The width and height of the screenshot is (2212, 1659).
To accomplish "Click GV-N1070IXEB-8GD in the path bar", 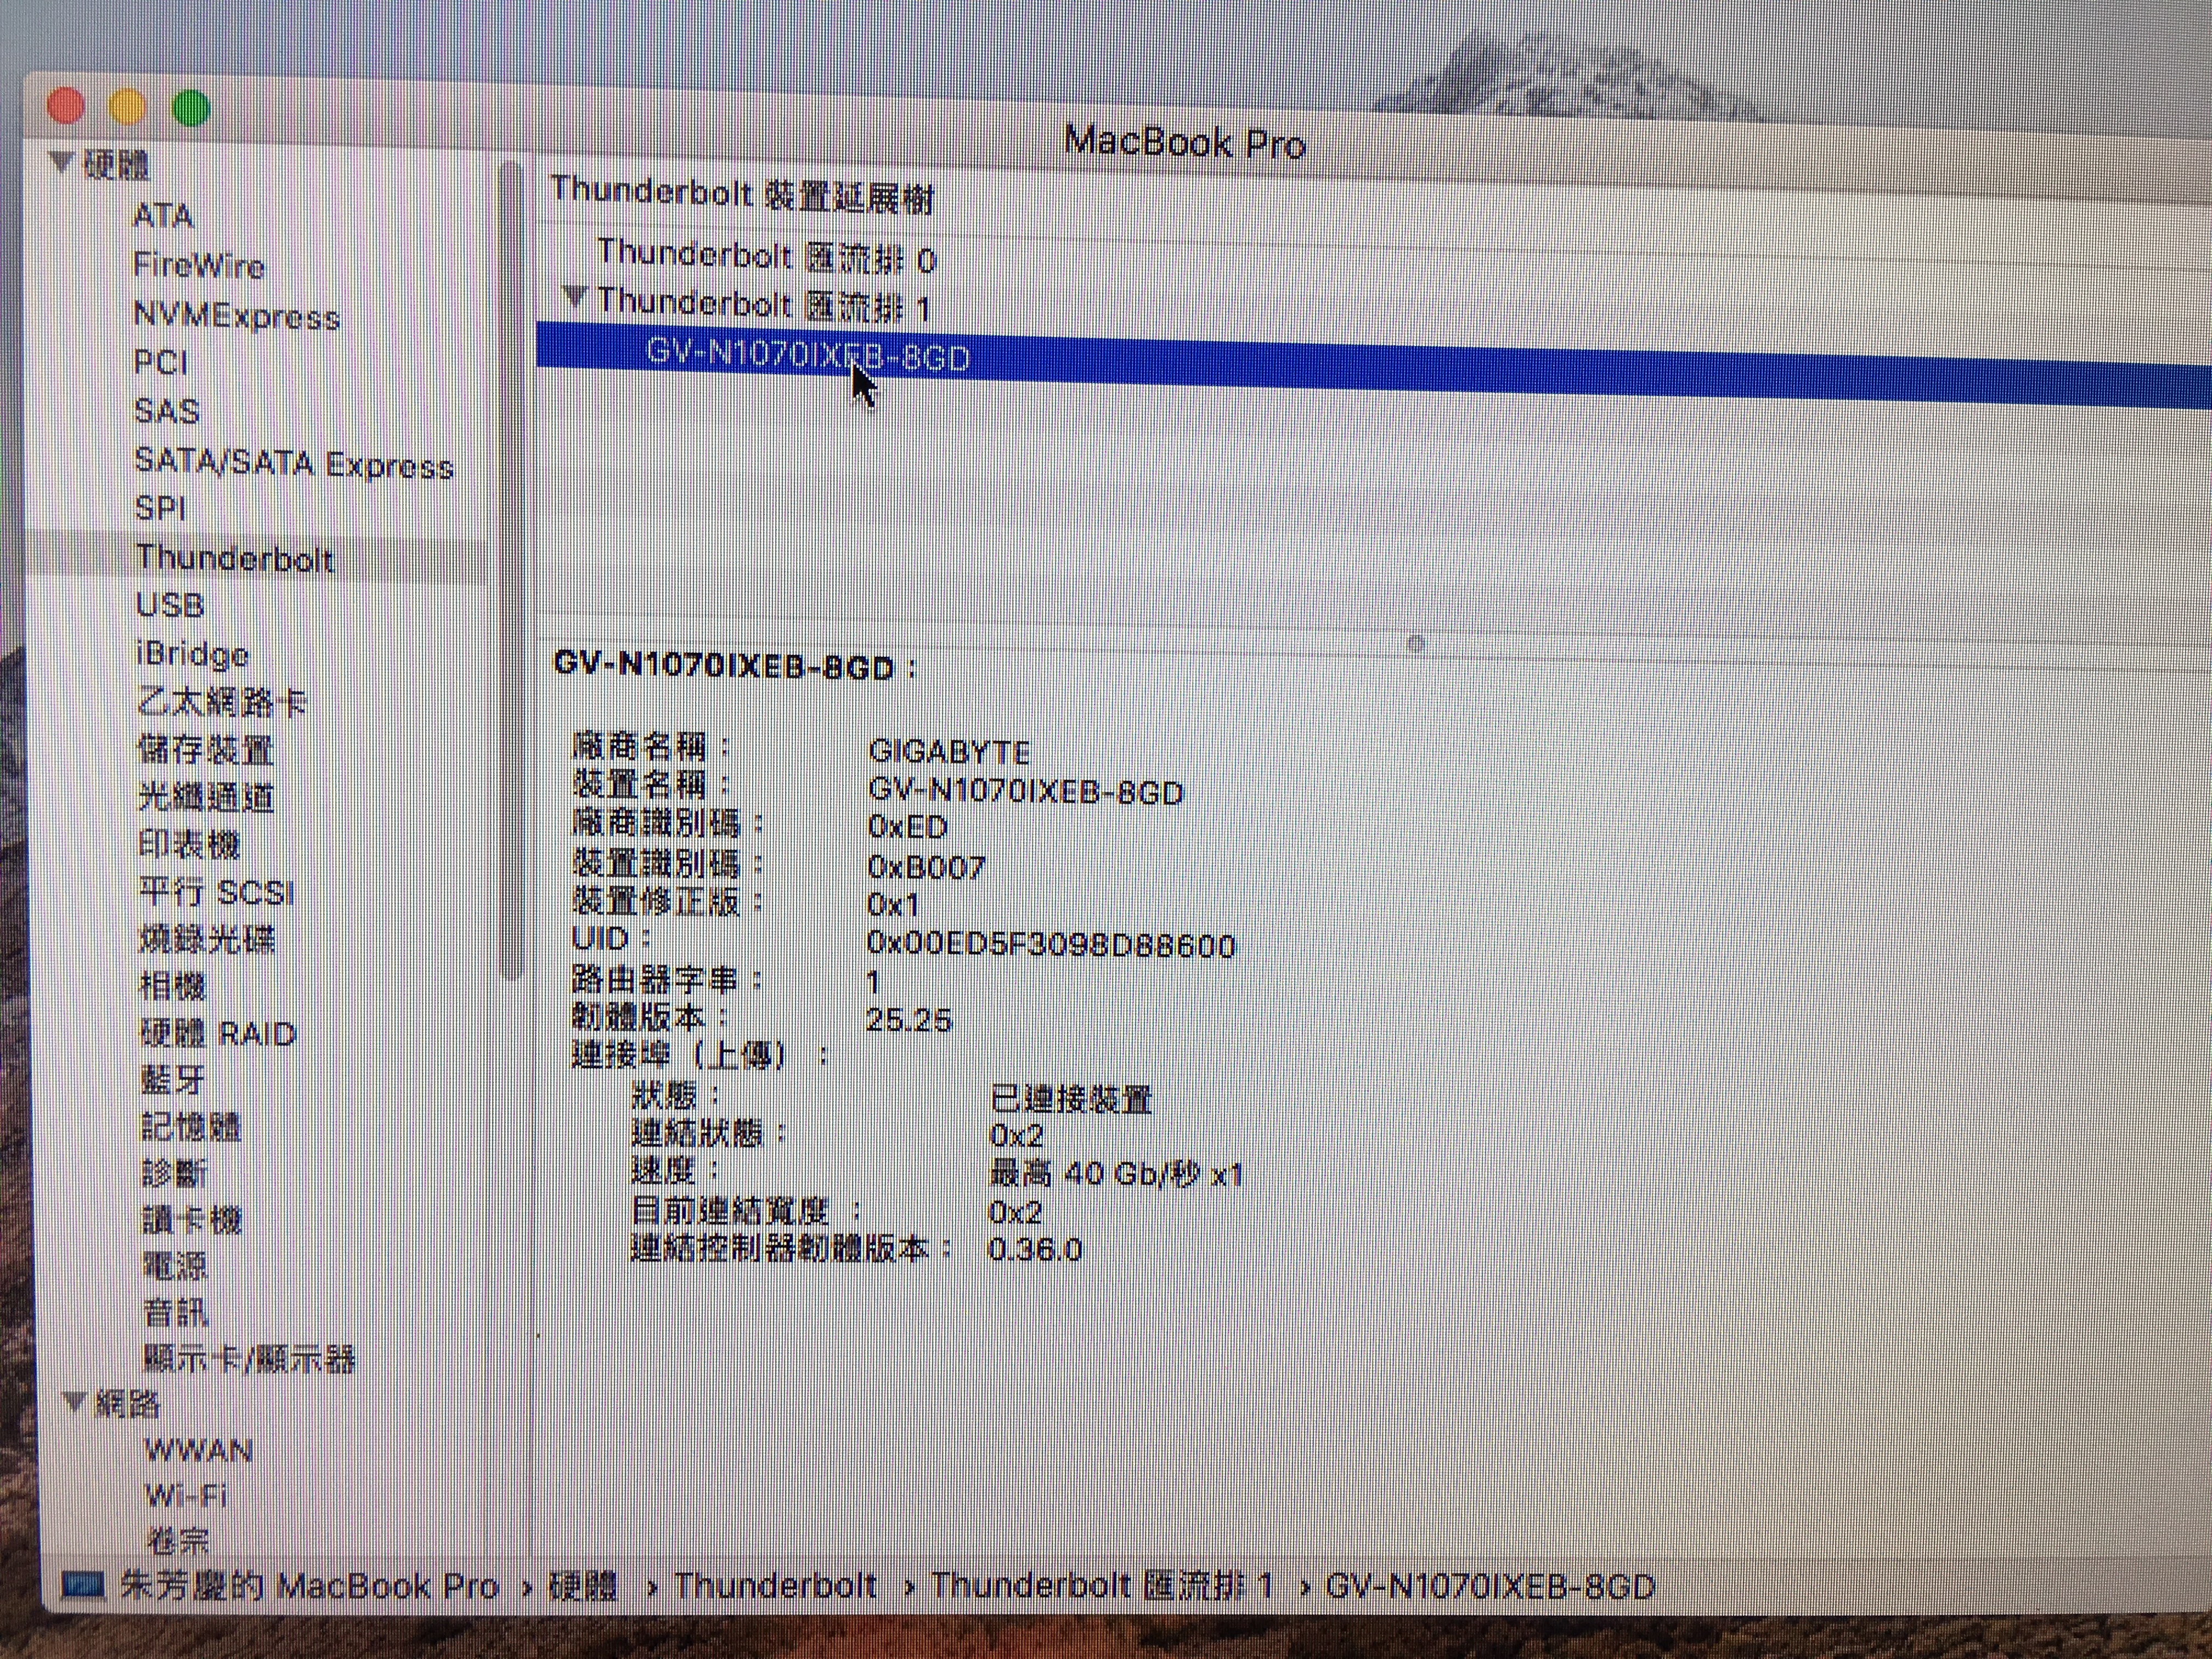I will click(x=1490, y=1587).
